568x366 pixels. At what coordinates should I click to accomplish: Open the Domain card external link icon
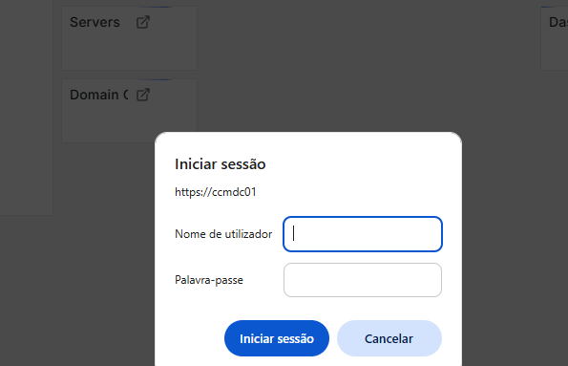pos(143,95)
